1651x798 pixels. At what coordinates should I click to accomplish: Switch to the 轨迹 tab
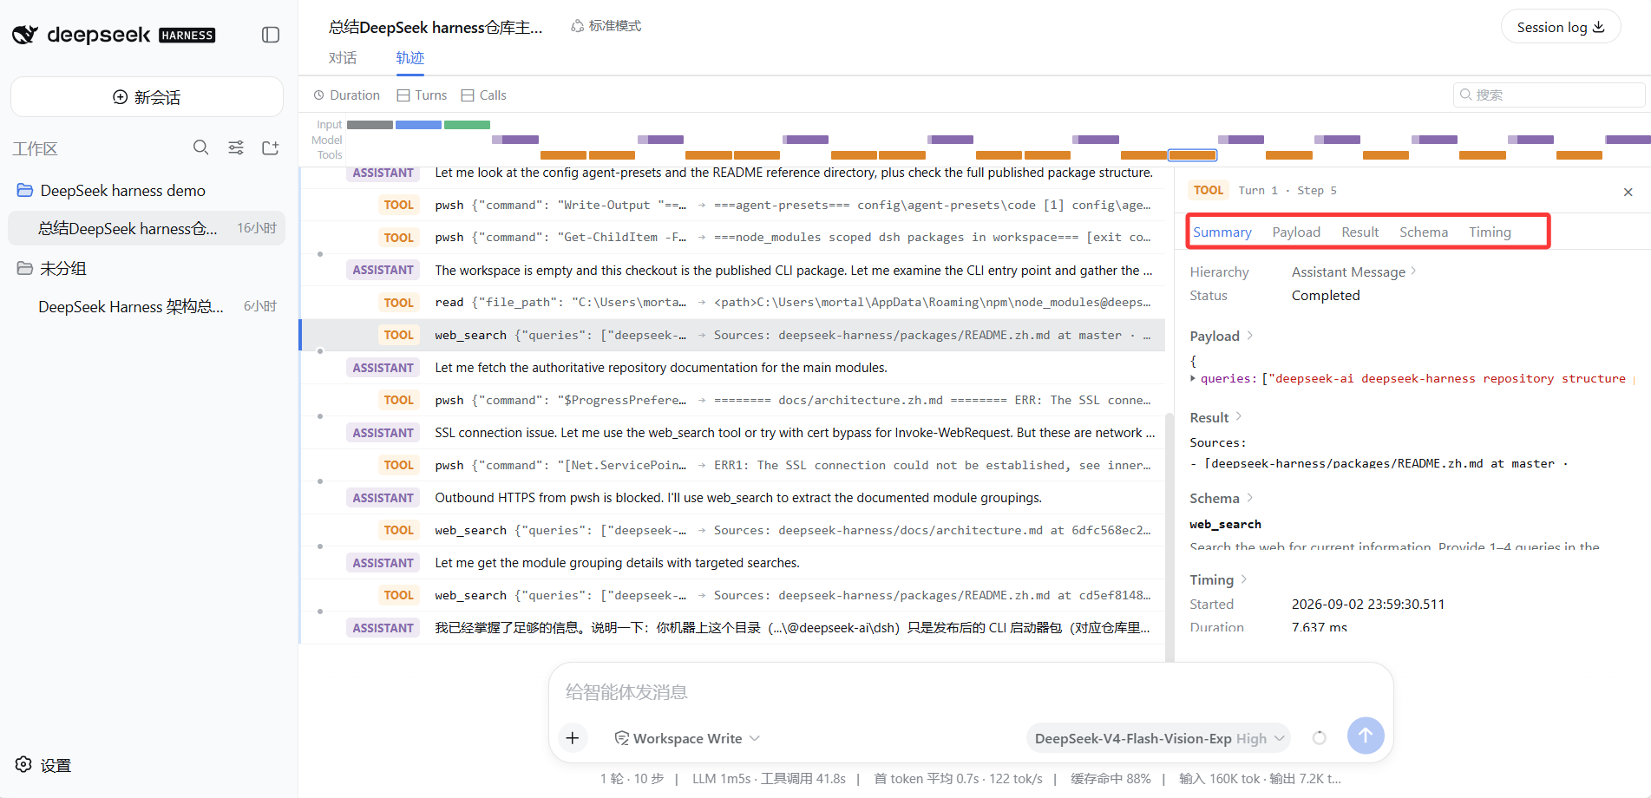click(410, 57)
